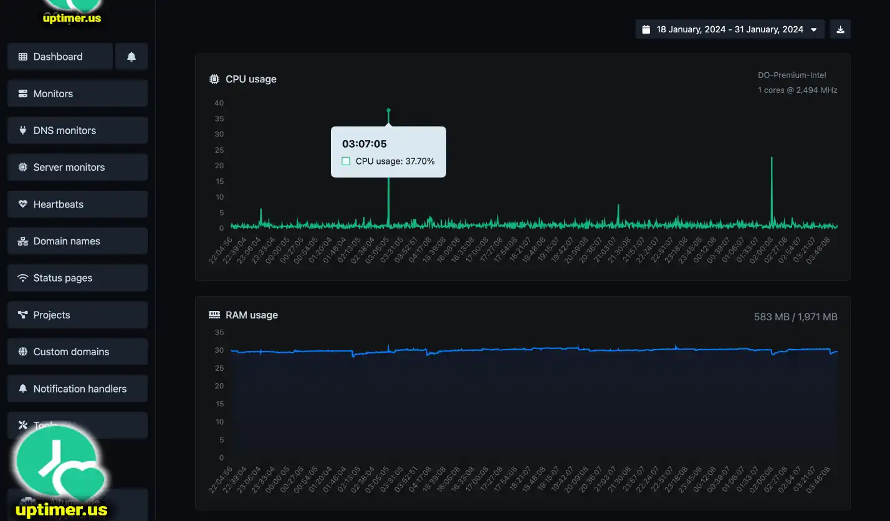Open the Dashboard menu item
Viewport: 890px width, 521px height.
coord(60,57)
